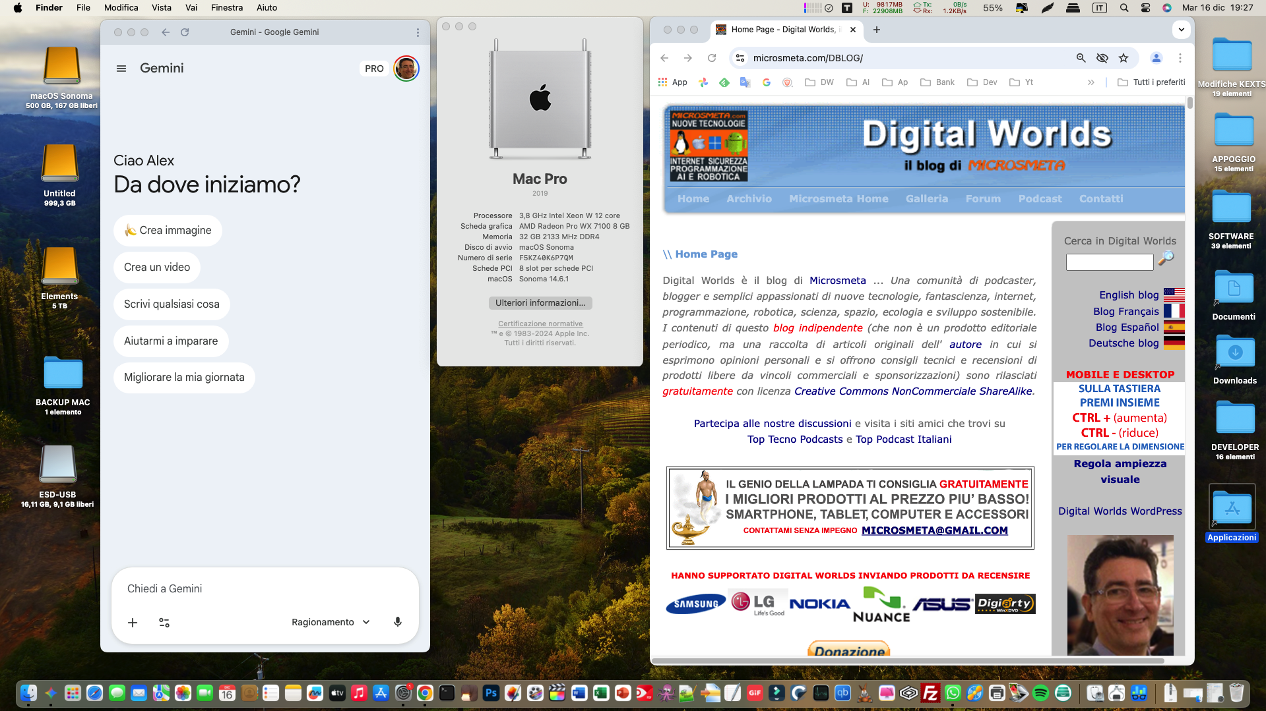
Task: Toggle the tracking protection eye icon
Action: [x=1102, y=58]
